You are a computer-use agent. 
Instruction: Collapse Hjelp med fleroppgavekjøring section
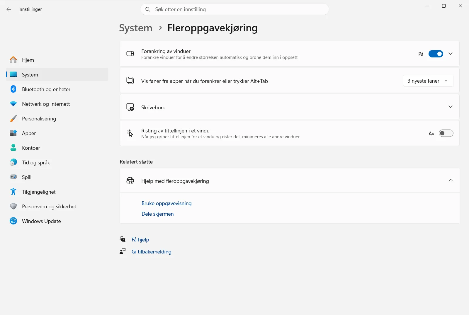click(x=451, y=181)
